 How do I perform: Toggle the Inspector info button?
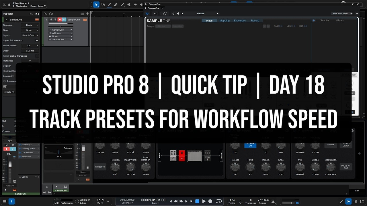pyautogui.click(x=11, y=201)
